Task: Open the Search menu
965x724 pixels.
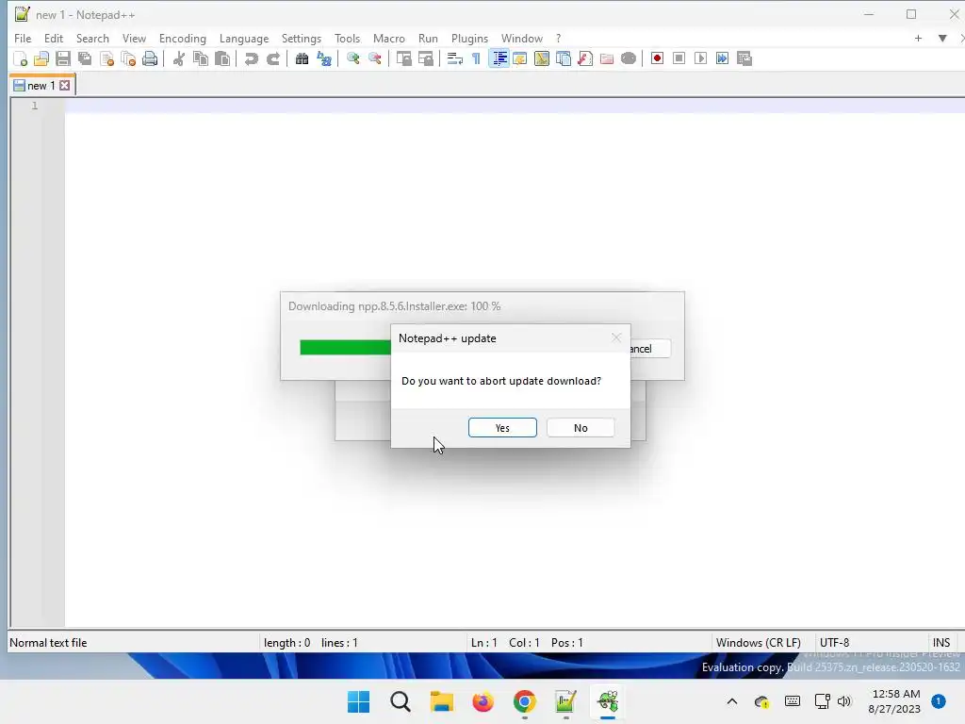Action: tap(92, 38)
